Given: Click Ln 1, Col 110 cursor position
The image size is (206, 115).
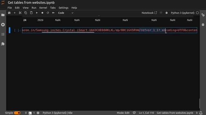Looking at the screenshot, I should coord(146,113).
